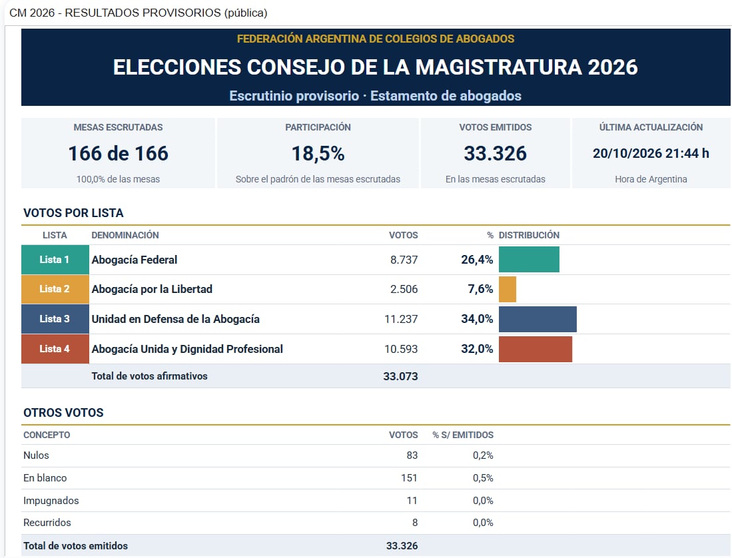This screenshot has height=558, width=732.
Task: Select the '33.326' figure in the totals row
Action: [x=402, y=546]
